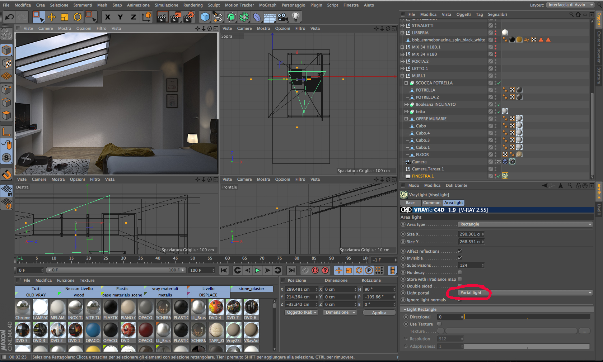The height and width of the screenshot is (362, 603).
Task: Enable the No decay checkbox
Action: (460, 272)
